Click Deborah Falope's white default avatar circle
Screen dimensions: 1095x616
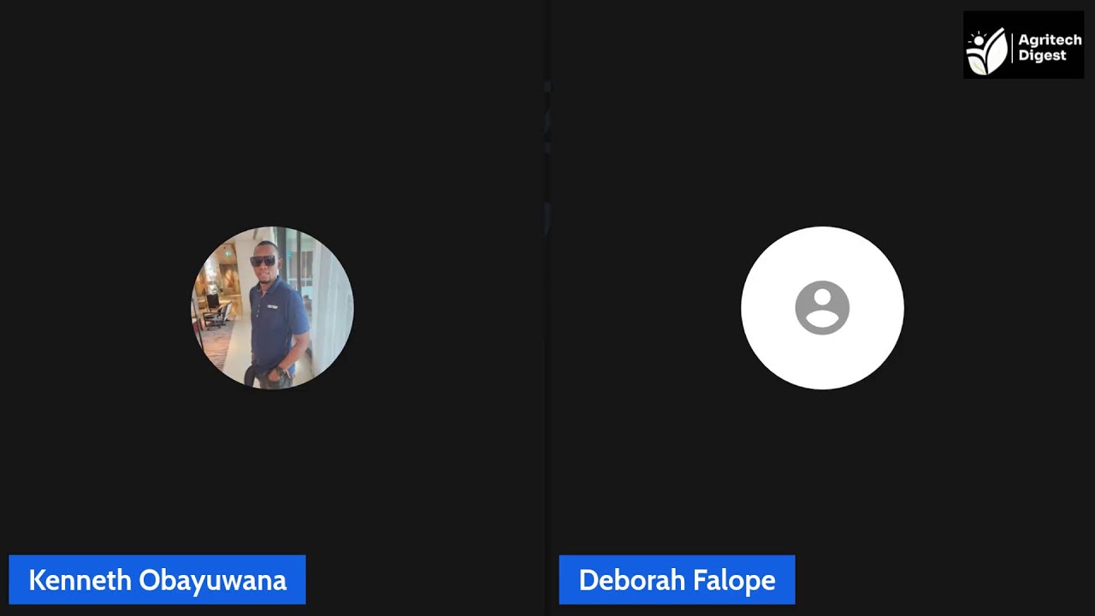822,308
